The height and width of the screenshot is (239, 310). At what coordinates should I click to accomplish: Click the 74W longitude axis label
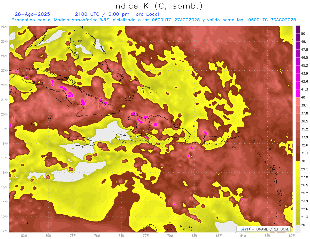click(x=121, y=235)
